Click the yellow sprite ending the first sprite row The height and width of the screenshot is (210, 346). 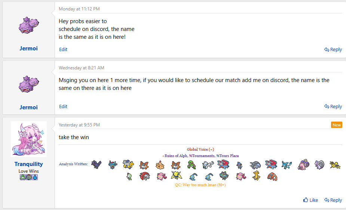[x=335, y=164]
